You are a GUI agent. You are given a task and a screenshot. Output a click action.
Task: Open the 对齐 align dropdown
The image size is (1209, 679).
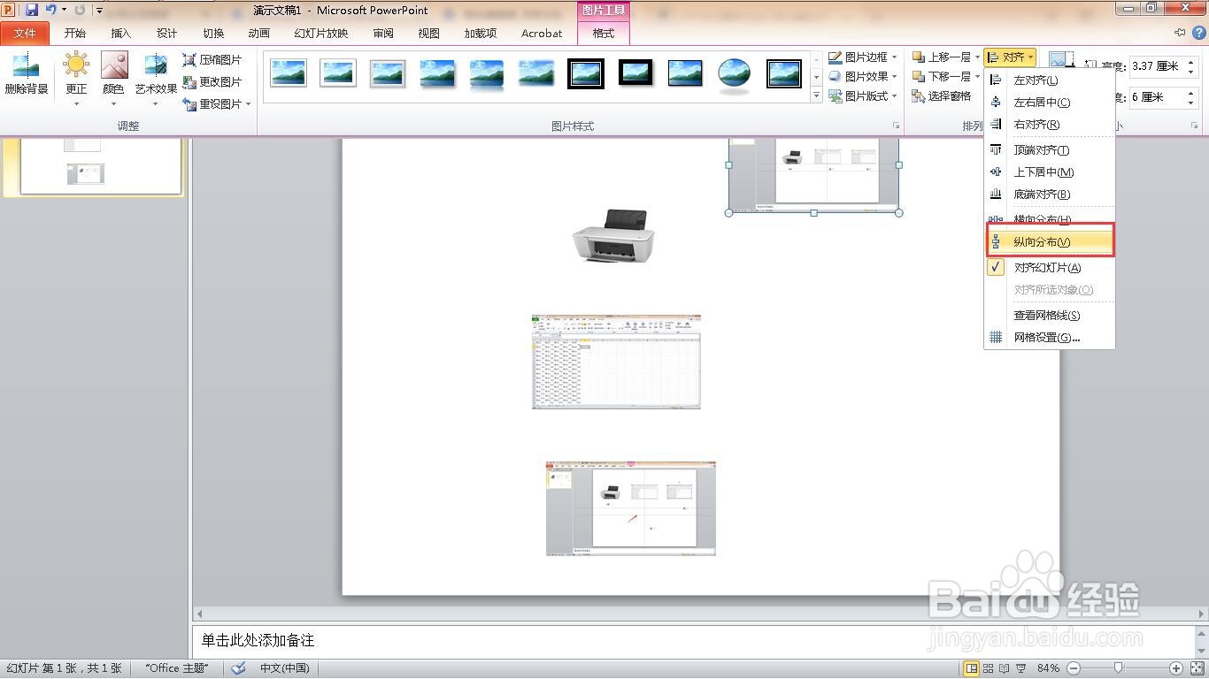click(x=1011, y=57)
